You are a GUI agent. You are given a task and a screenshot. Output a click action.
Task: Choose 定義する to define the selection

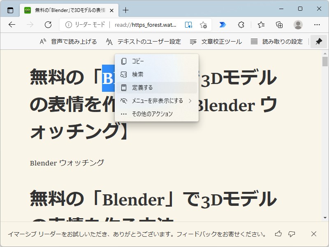click(142, 87)
